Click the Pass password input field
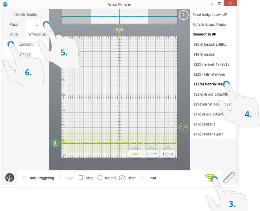Screen dimensions: 260x211 (37, 25)
